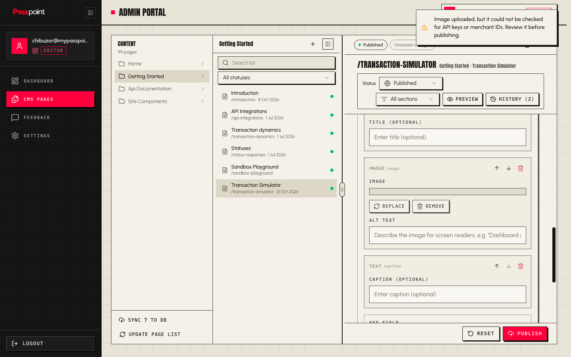The image size is (571, 357).
Task: Open the Introduction page
Action: (x=276, y=96)
